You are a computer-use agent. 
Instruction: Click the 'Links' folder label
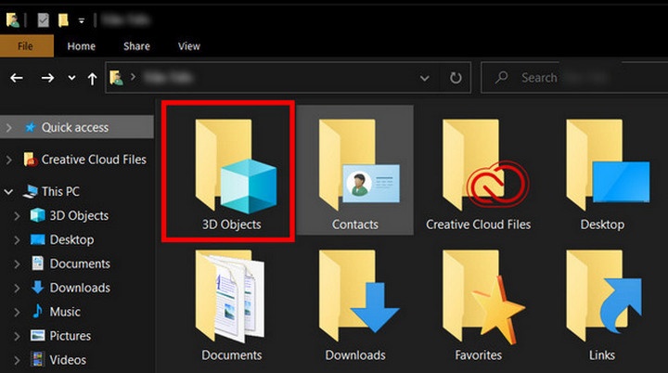coord(602,354)
